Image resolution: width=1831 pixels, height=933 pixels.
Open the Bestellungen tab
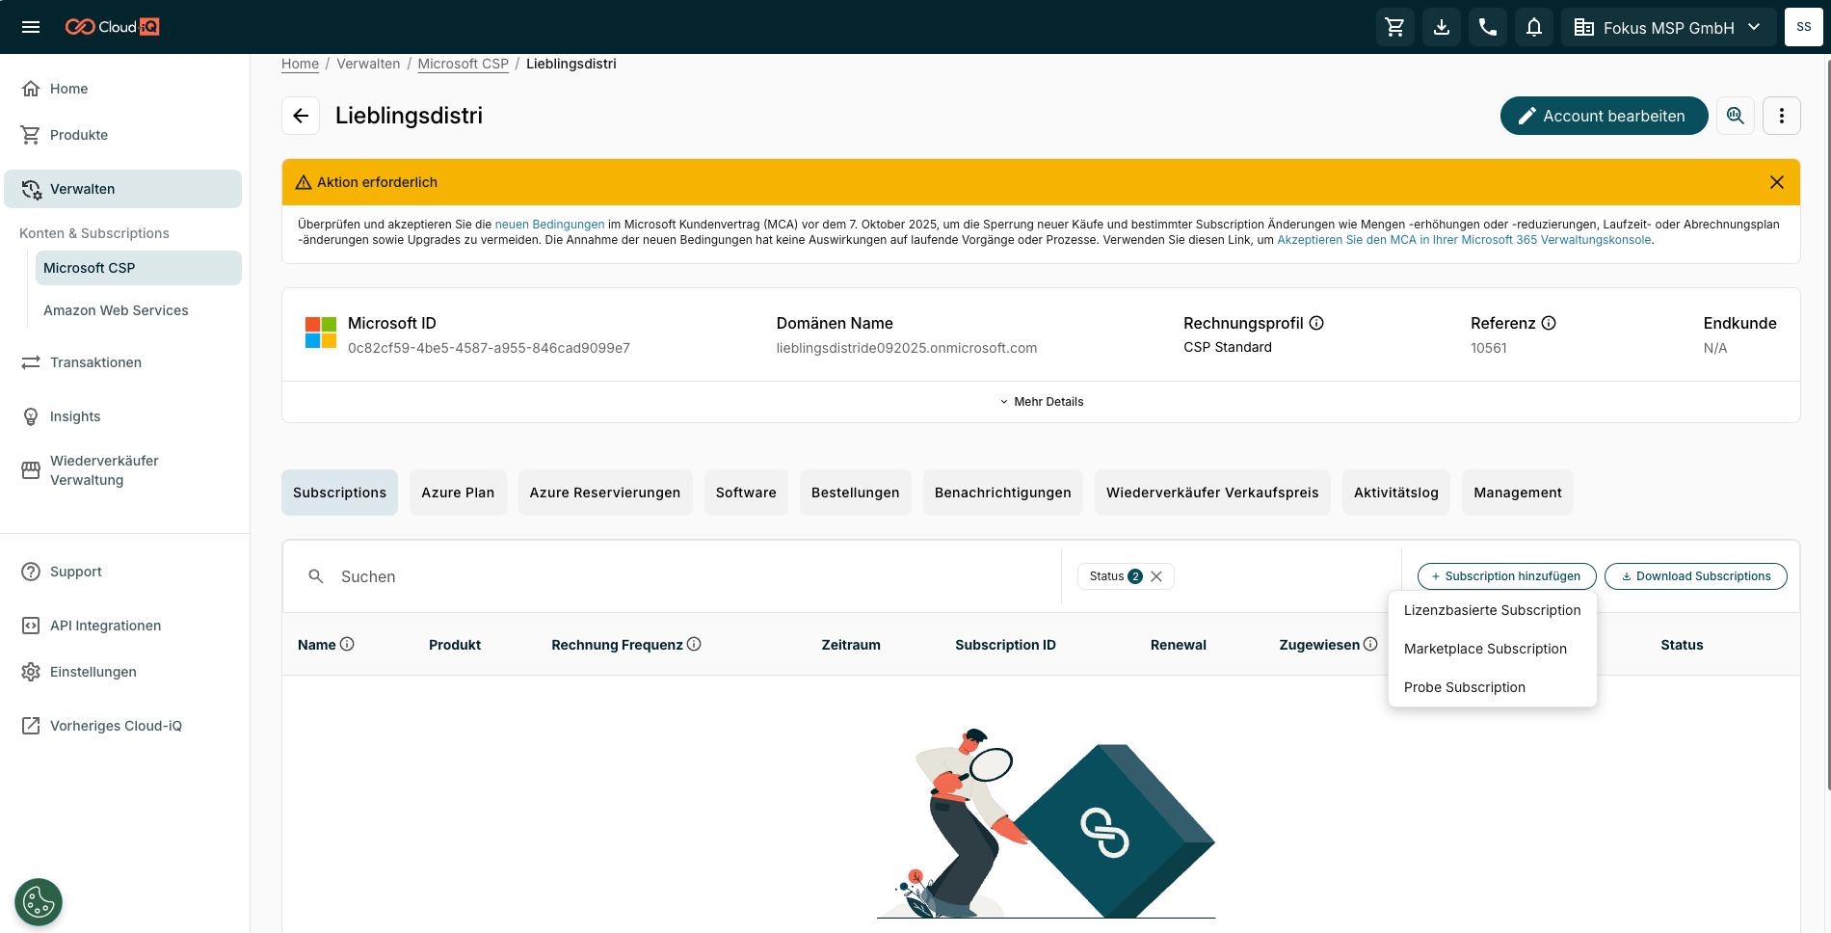click(856, 493)
